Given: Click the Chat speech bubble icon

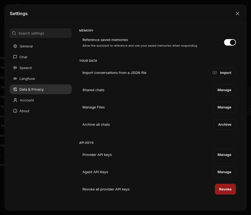Looking at the screenshot, I should pos(15,57).
